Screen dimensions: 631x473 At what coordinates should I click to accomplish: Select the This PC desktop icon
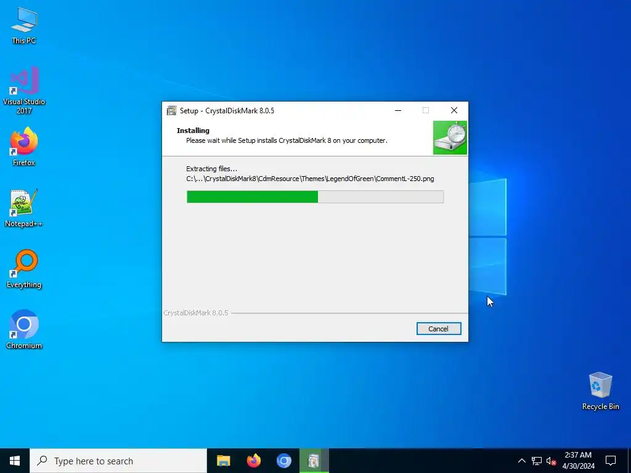click(x=24, y=26)
